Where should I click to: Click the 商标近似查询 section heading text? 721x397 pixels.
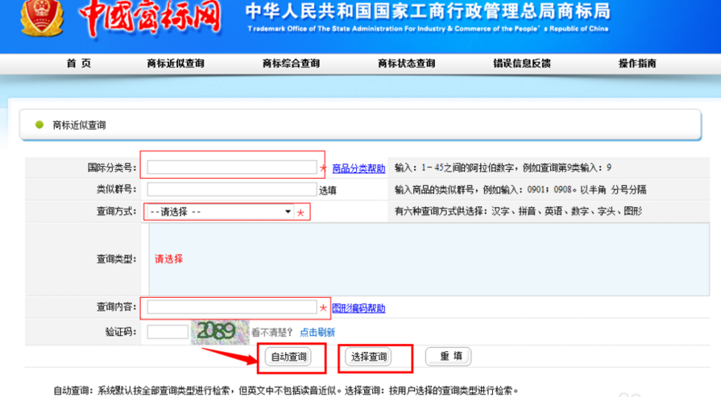[79, 125]
